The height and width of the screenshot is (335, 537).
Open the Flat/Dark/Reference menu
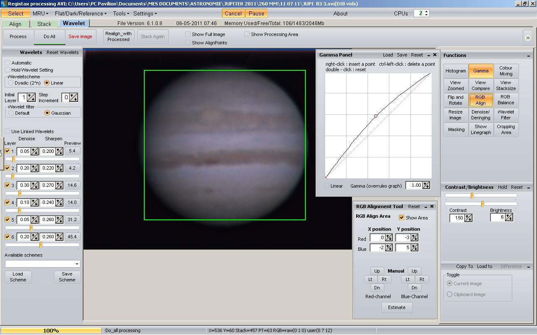(81, 13)
